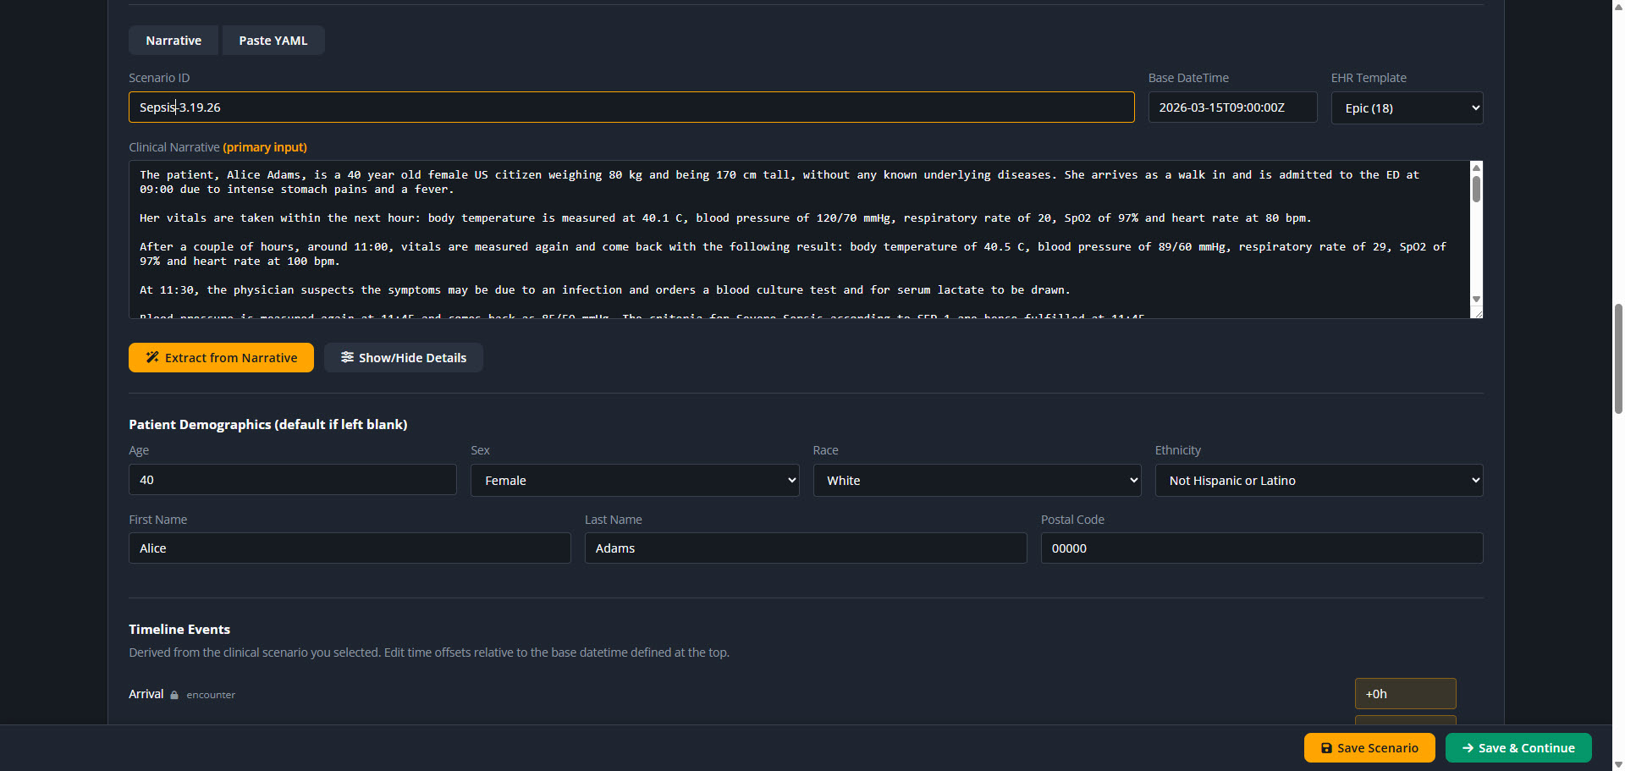Open the EHR Template dropdown
The width and height of the screenshot is (1625, 771).
[1407, 107]
